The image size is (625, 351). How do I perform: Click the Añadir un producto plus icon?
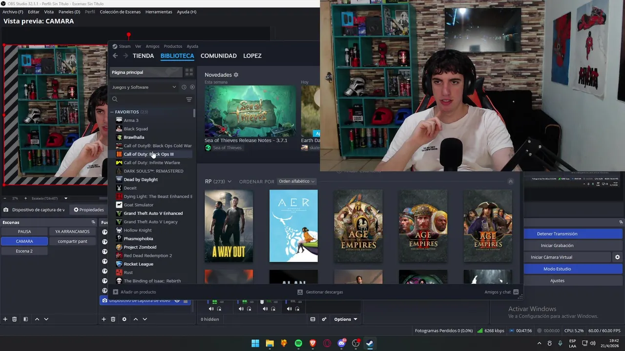116,292
